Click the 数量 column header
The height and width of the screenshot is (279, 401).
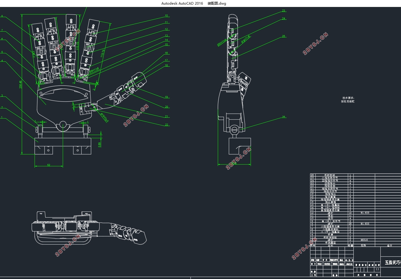coord(350,245)
